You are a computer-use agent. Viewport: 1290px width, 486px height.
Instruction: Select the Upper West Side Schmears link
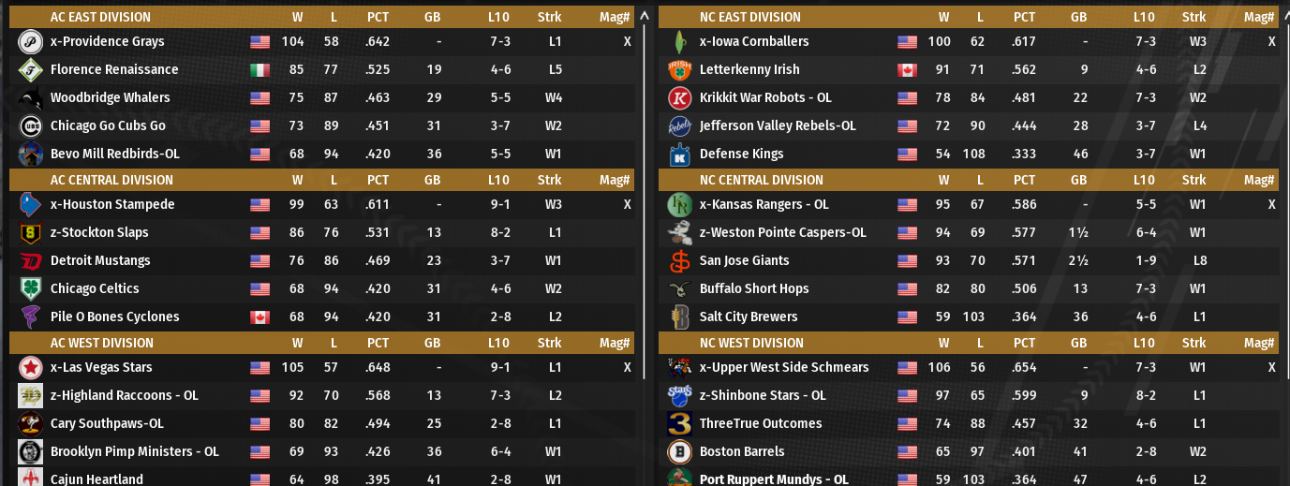(x=784, y=368)
